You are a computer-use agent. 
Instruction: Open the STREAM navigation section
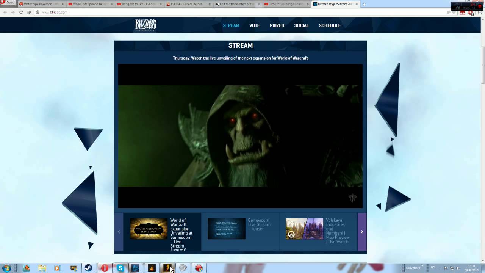pyautogui.click(x=231, y=25)
